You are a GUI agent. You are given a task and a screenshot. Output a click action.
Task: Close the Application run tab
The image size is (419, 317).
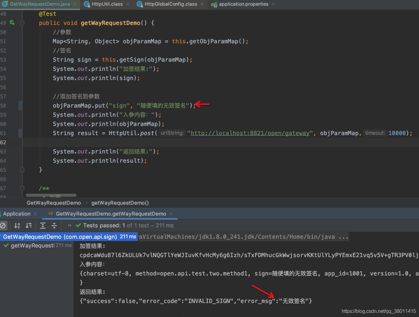[35, 214]
